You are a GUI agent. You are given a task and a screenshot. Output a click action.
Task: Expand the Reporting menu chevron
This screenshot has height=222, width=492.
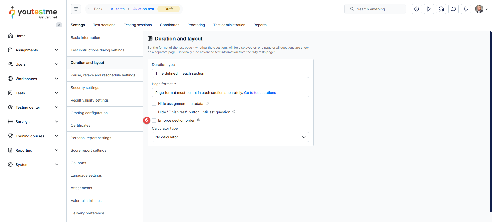coord(57,150)
